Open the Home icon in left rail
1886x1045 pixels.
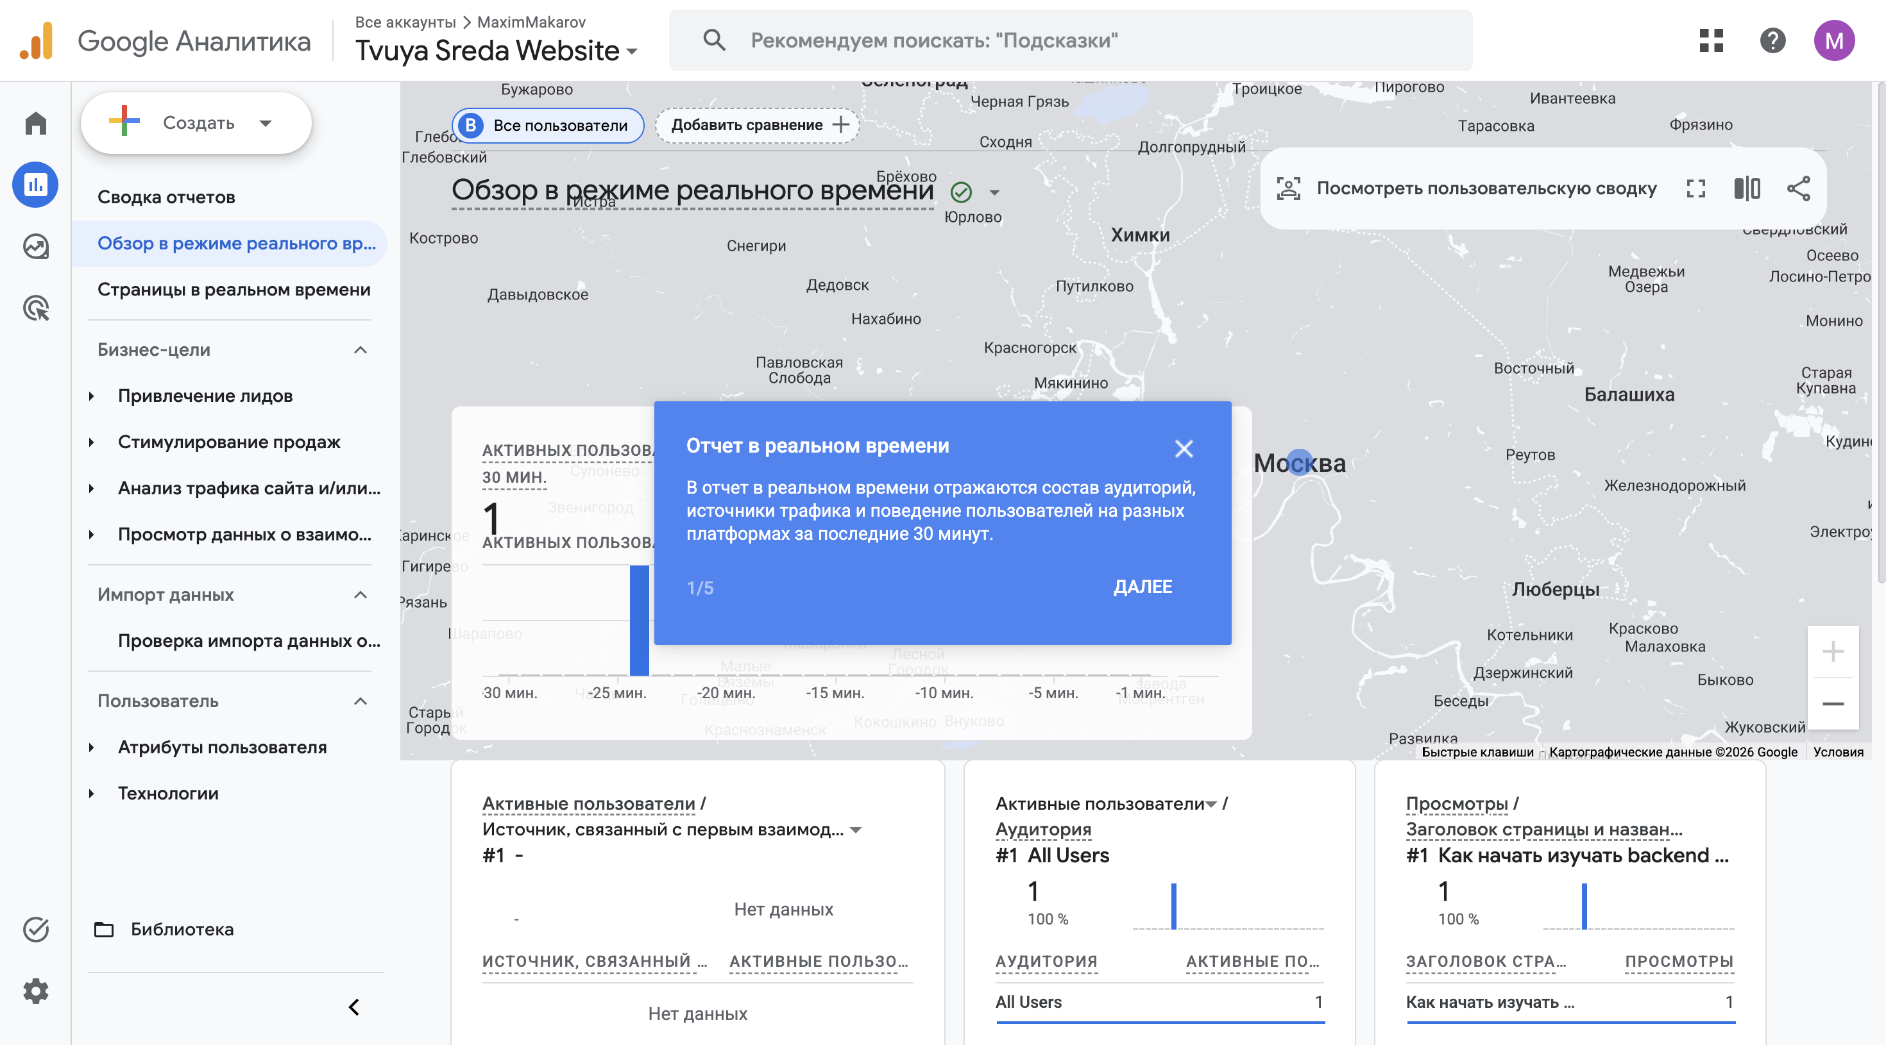[35, 123]
